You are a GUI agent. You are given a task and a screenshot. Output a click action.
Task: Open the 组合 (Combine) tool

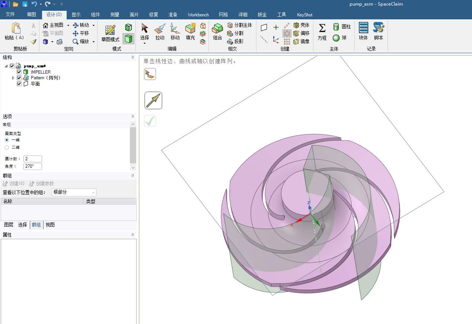[217, 31]
